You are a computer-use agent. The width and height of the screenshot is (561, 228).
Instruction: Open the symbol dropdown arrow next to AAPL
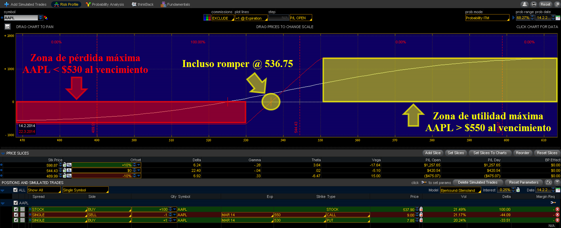[40, 18]
